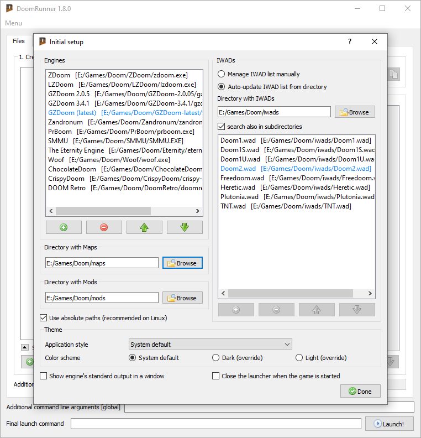Remove selected engine with red minus button
The width and height of the screenshot is (421, 438).
coord(104,227)
